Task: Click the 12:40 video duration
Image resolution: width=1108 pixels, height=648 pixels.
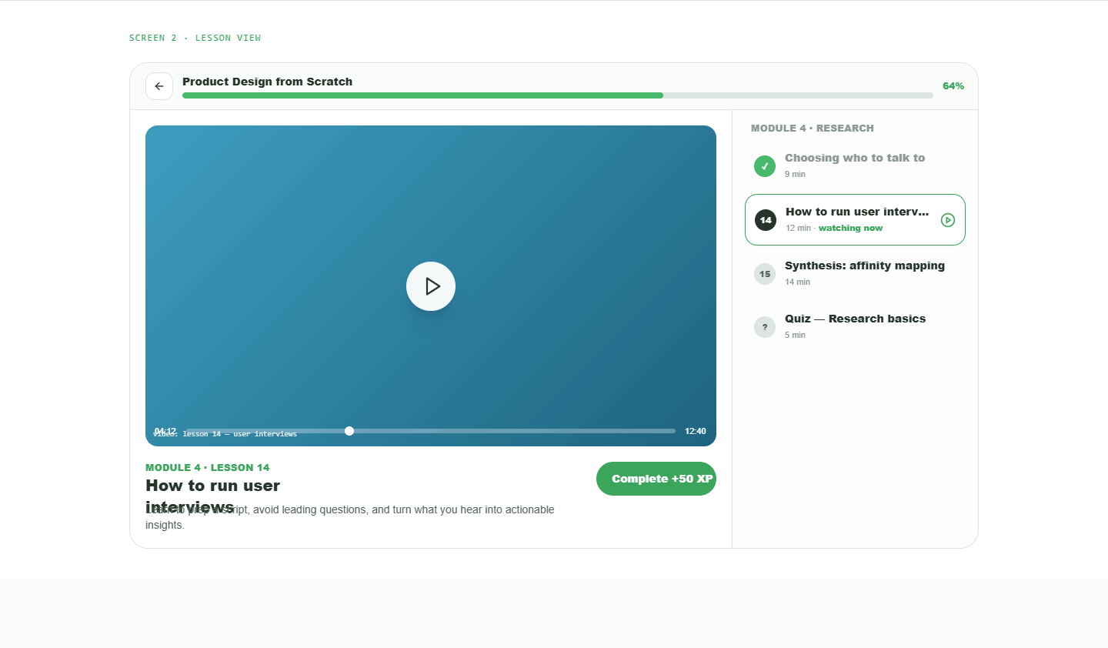Action: pos(696,431)
